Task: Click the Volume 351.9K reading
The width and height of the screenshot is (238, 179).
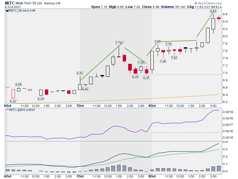Action: 173,7
